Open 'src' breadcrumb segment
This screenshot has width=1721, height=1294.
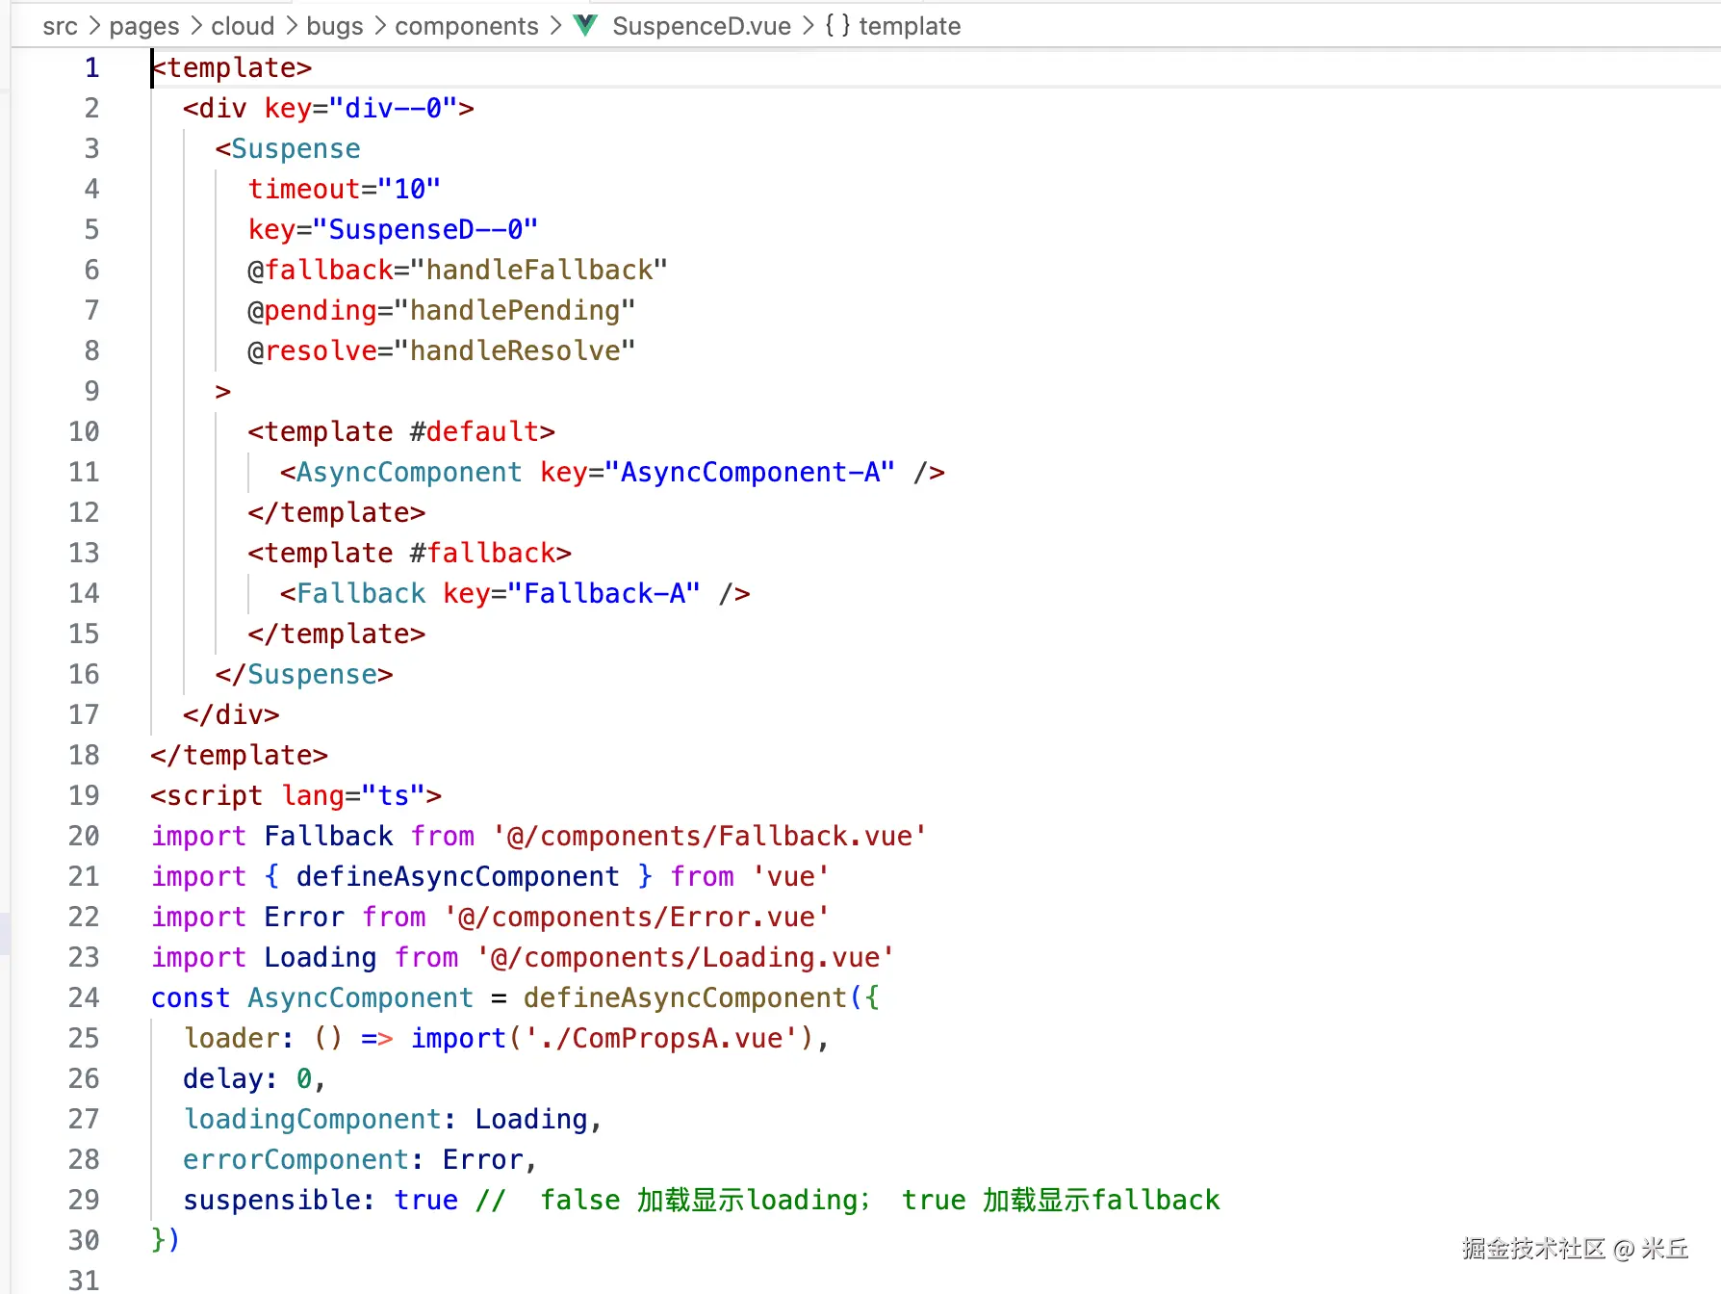tap(60, 26)
